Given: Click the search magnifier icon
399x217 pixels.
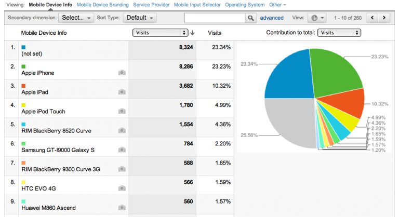Looking at the screenshot, I should 250,18.
